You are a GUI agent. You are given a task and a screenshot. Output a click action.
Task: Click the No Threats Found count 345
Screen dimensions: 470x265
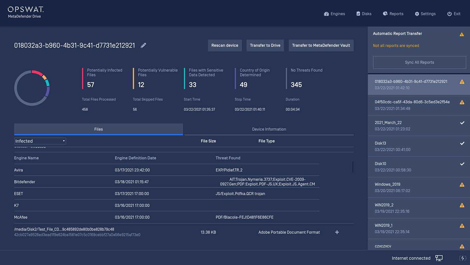tap(296, 85)
